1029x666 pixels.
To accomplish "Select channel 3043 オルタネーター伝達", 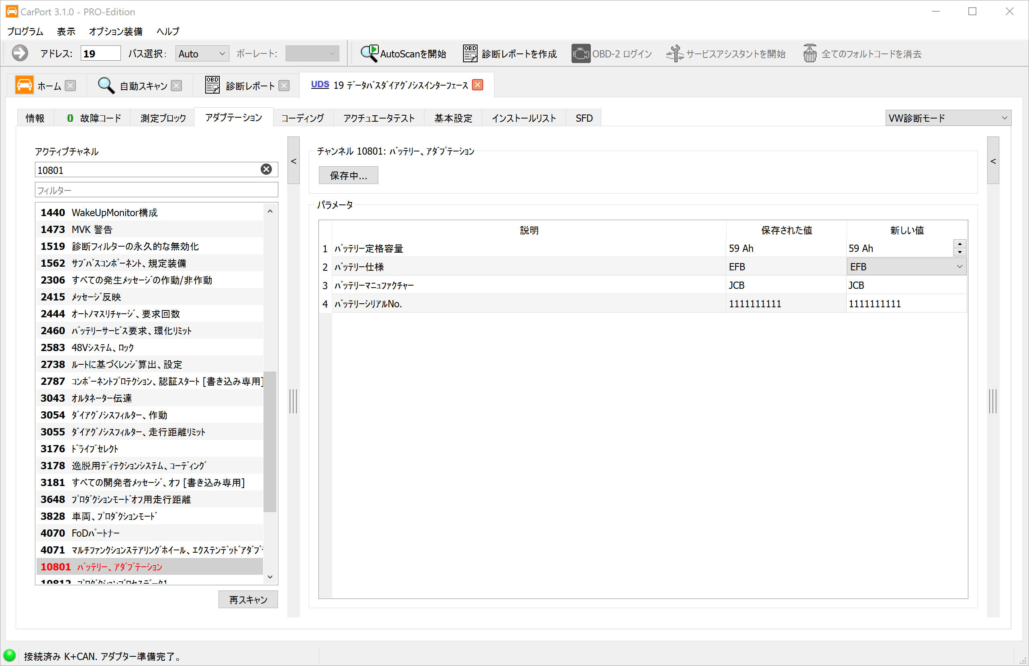I will pyautogui.click(x=101, y=398).
